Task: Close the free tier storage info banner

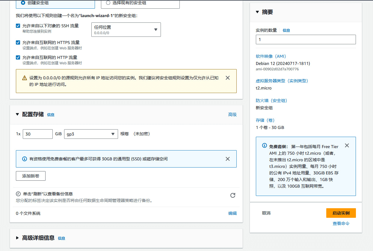Action: pos(227,159)
